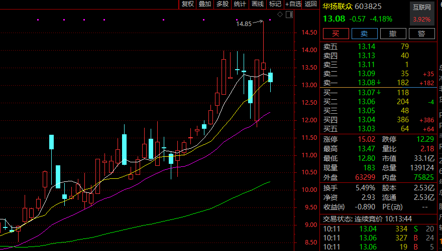Click the diamond icon above the chart
The height and width of the screenshot is (251, 442).
280,14
